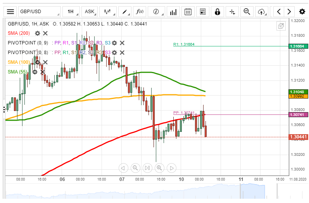Select the crosshair cursor tool

pos(232,12)
